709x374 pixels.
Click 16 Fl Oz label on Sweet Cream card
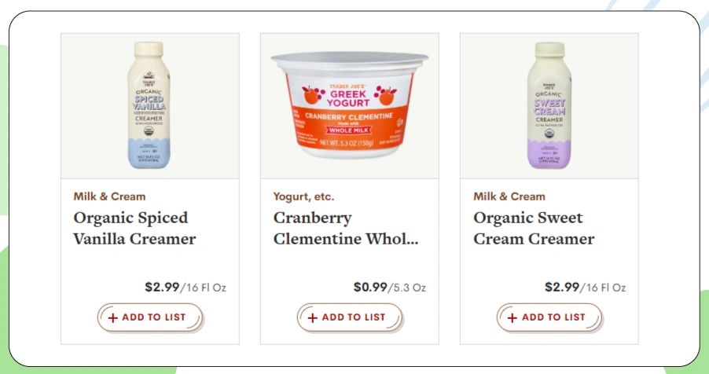[604, 288]
